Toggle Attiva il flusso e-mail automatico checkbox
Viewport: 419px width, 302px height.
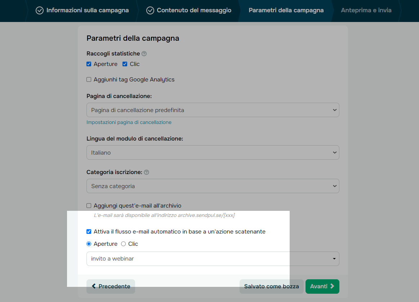pyautogui.click(x=89, y=232)
